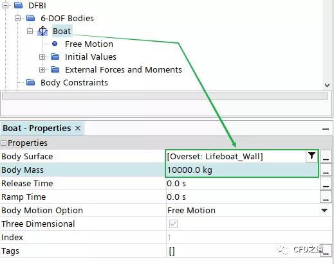334x264 pixels.
Task: Click the Boat 6-DOF body icon
Action: [x=42, y=31]
